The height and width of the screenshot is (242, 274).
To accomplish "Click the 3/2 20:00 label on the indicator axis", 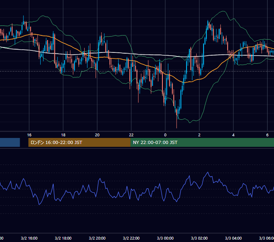I will click(x=97, y=238).
